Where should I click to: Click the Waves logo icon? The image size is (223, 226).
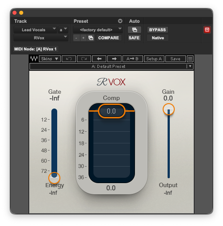[34, 59]
